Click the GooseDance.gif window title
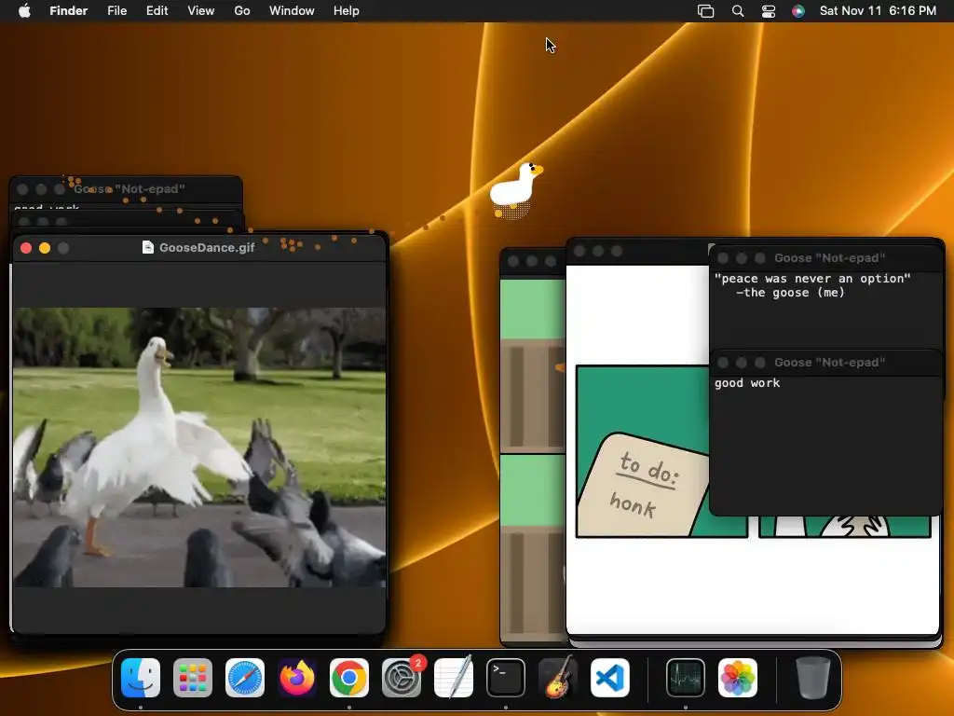The width and height of the screenshot is (954, 716). [207, 247]
